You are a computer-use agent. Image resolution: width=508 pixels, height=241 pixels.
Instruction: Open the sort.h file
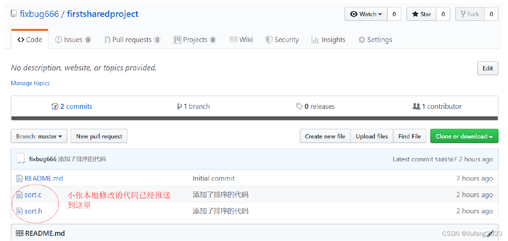pyautogui.click(x=34, y=211)
